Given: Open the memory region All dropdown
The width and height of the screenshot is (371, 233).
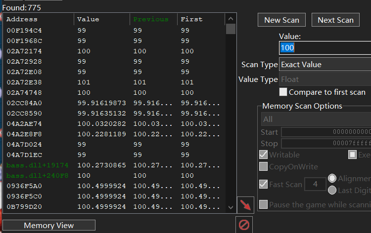Looking at the screenshot, I should click(x=316, y=119).
